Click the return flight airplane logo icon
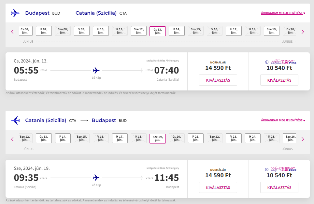Screen dimensions: 314x204 click(15, 120)
